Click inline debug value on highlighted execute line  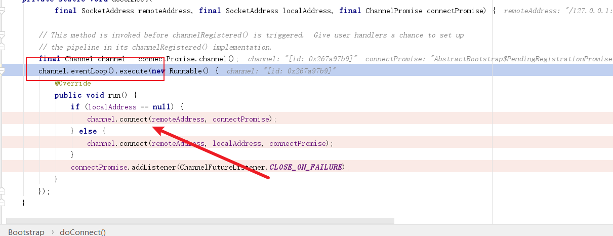tap(281, 71)
